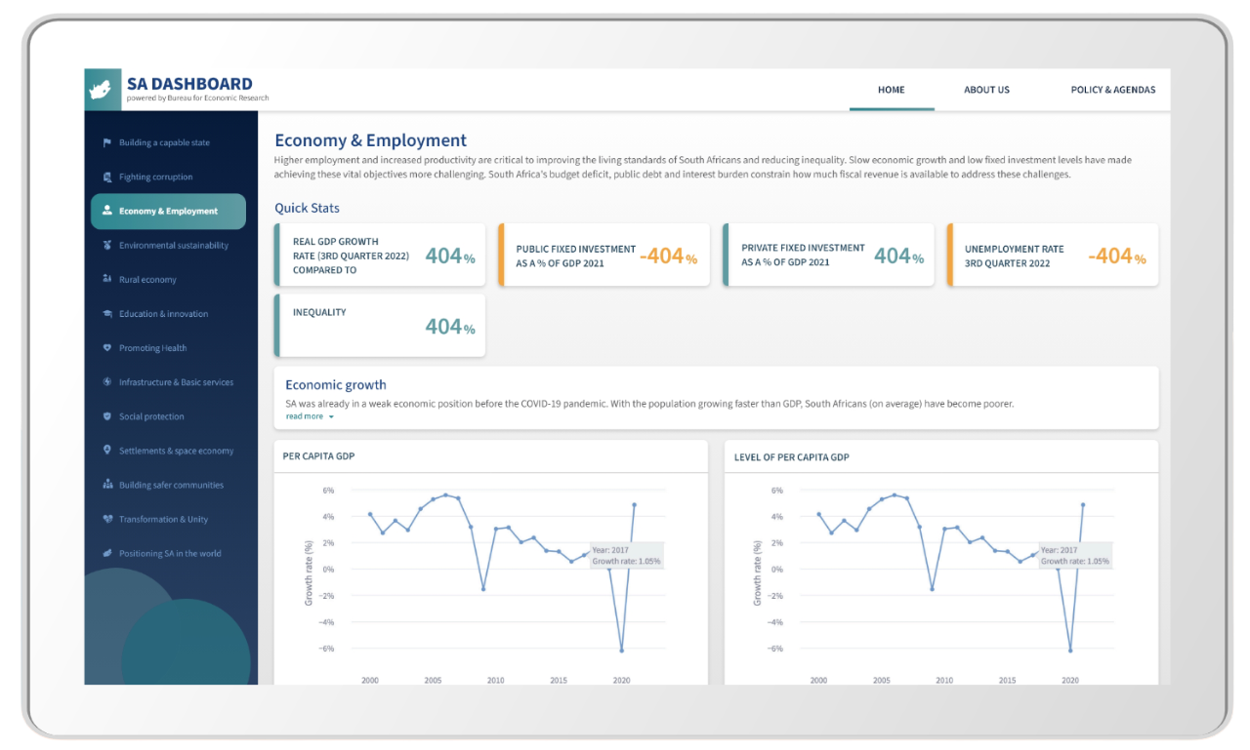
Task: Click the SA DASHBOARD title text
Action: click(189, 84)
